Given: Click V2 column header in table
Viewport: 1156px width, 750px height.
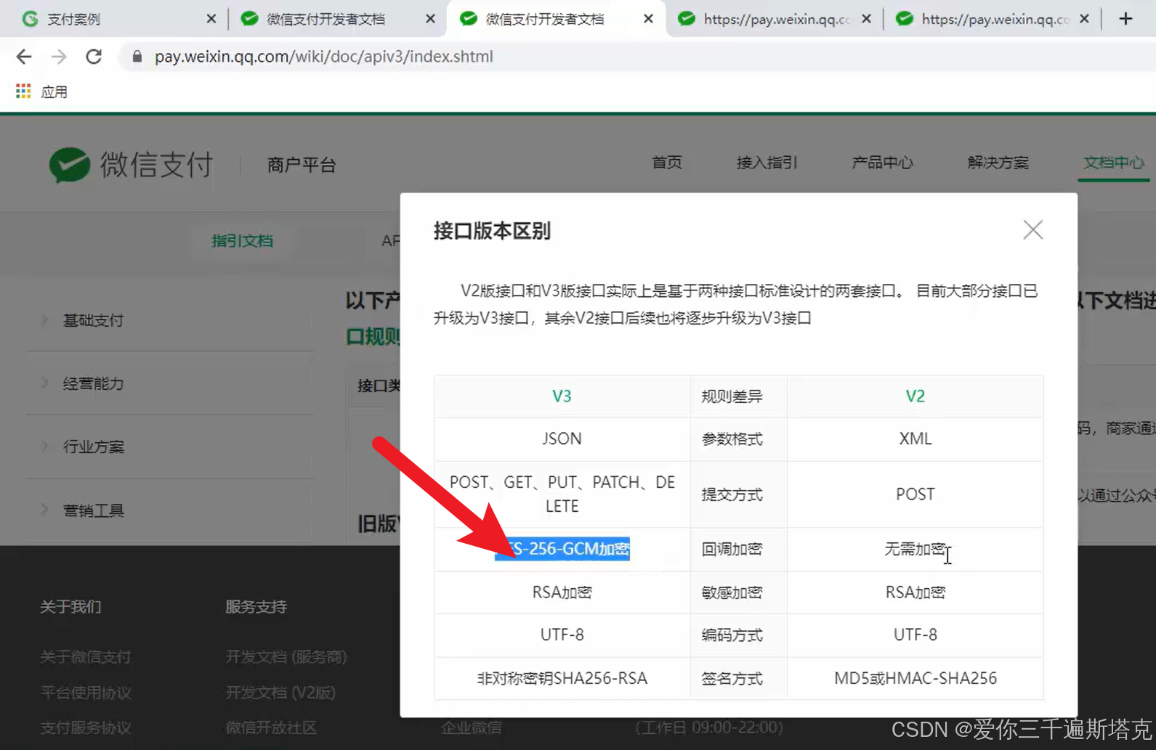Looking at the screenshot, I should click(x=915, y=396).
